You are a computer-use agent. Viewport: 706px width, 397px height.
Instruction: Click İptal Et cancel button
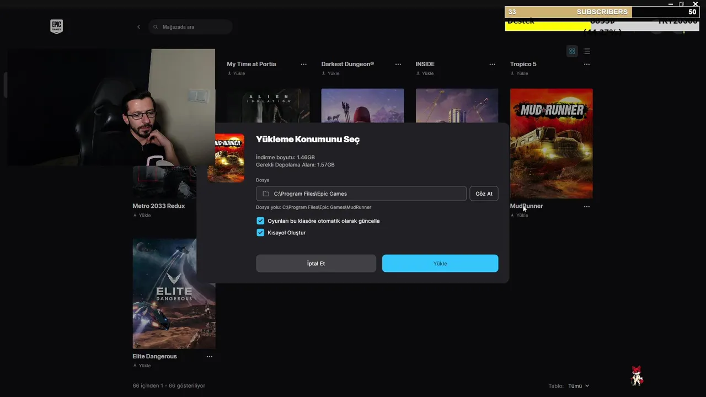(316, 264)
